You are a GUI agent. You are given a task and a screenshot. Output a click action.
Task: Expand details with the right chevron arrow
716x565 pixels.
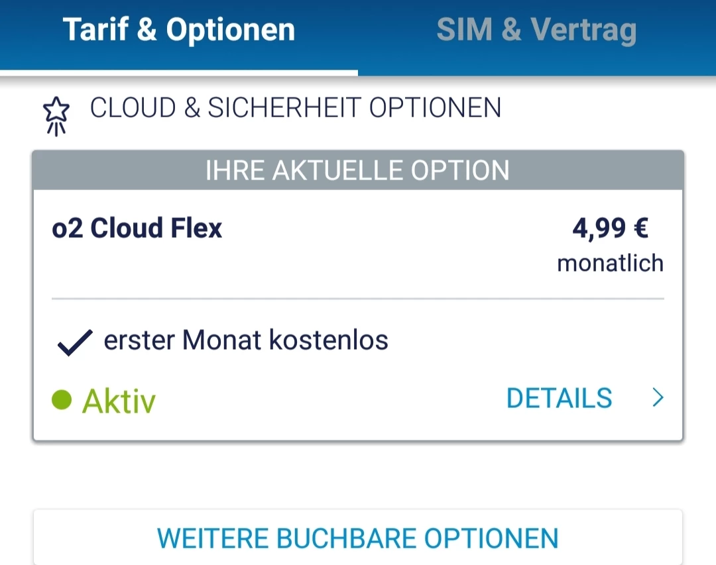click(657, 398)
